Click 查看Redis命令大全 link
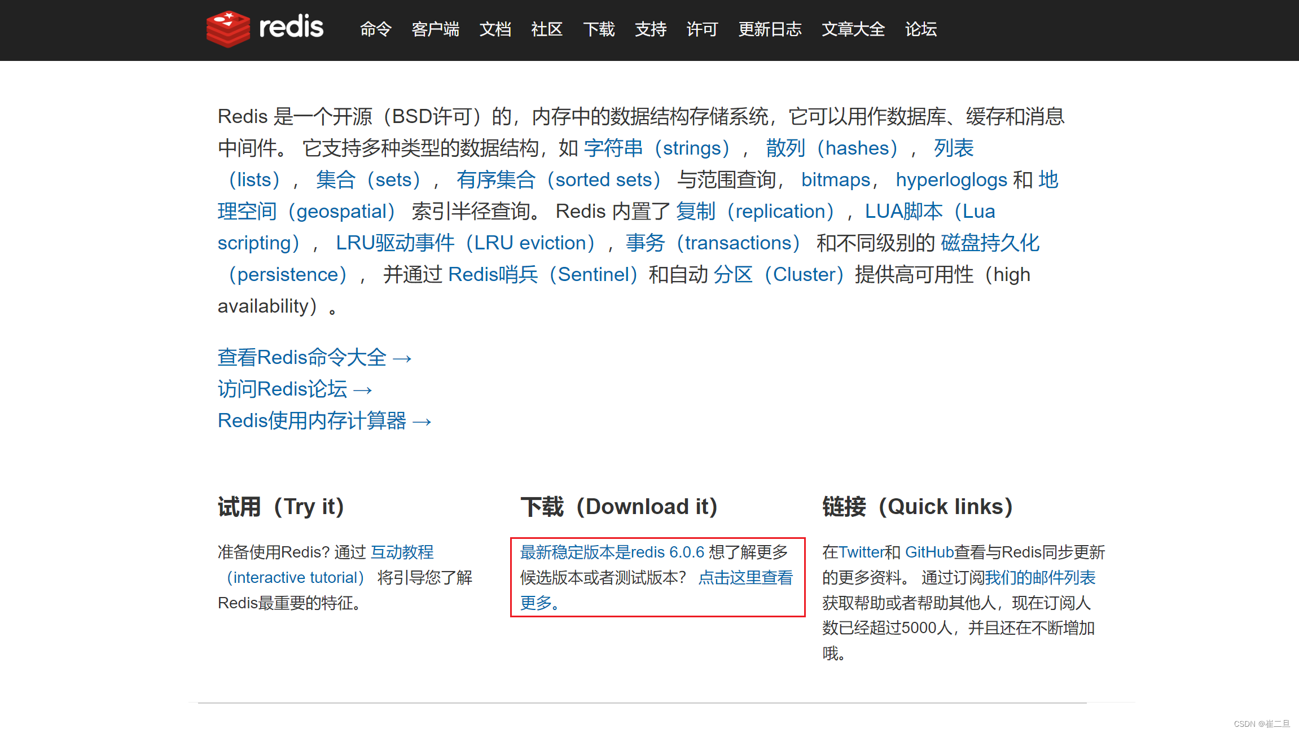 pyautogui.click(x=315, y=357)
